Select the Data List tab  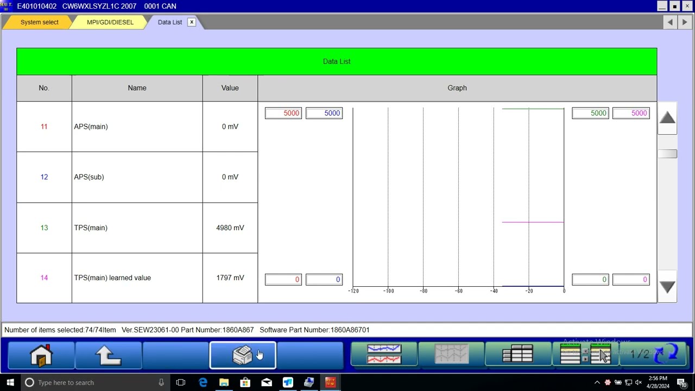(170, 22)
